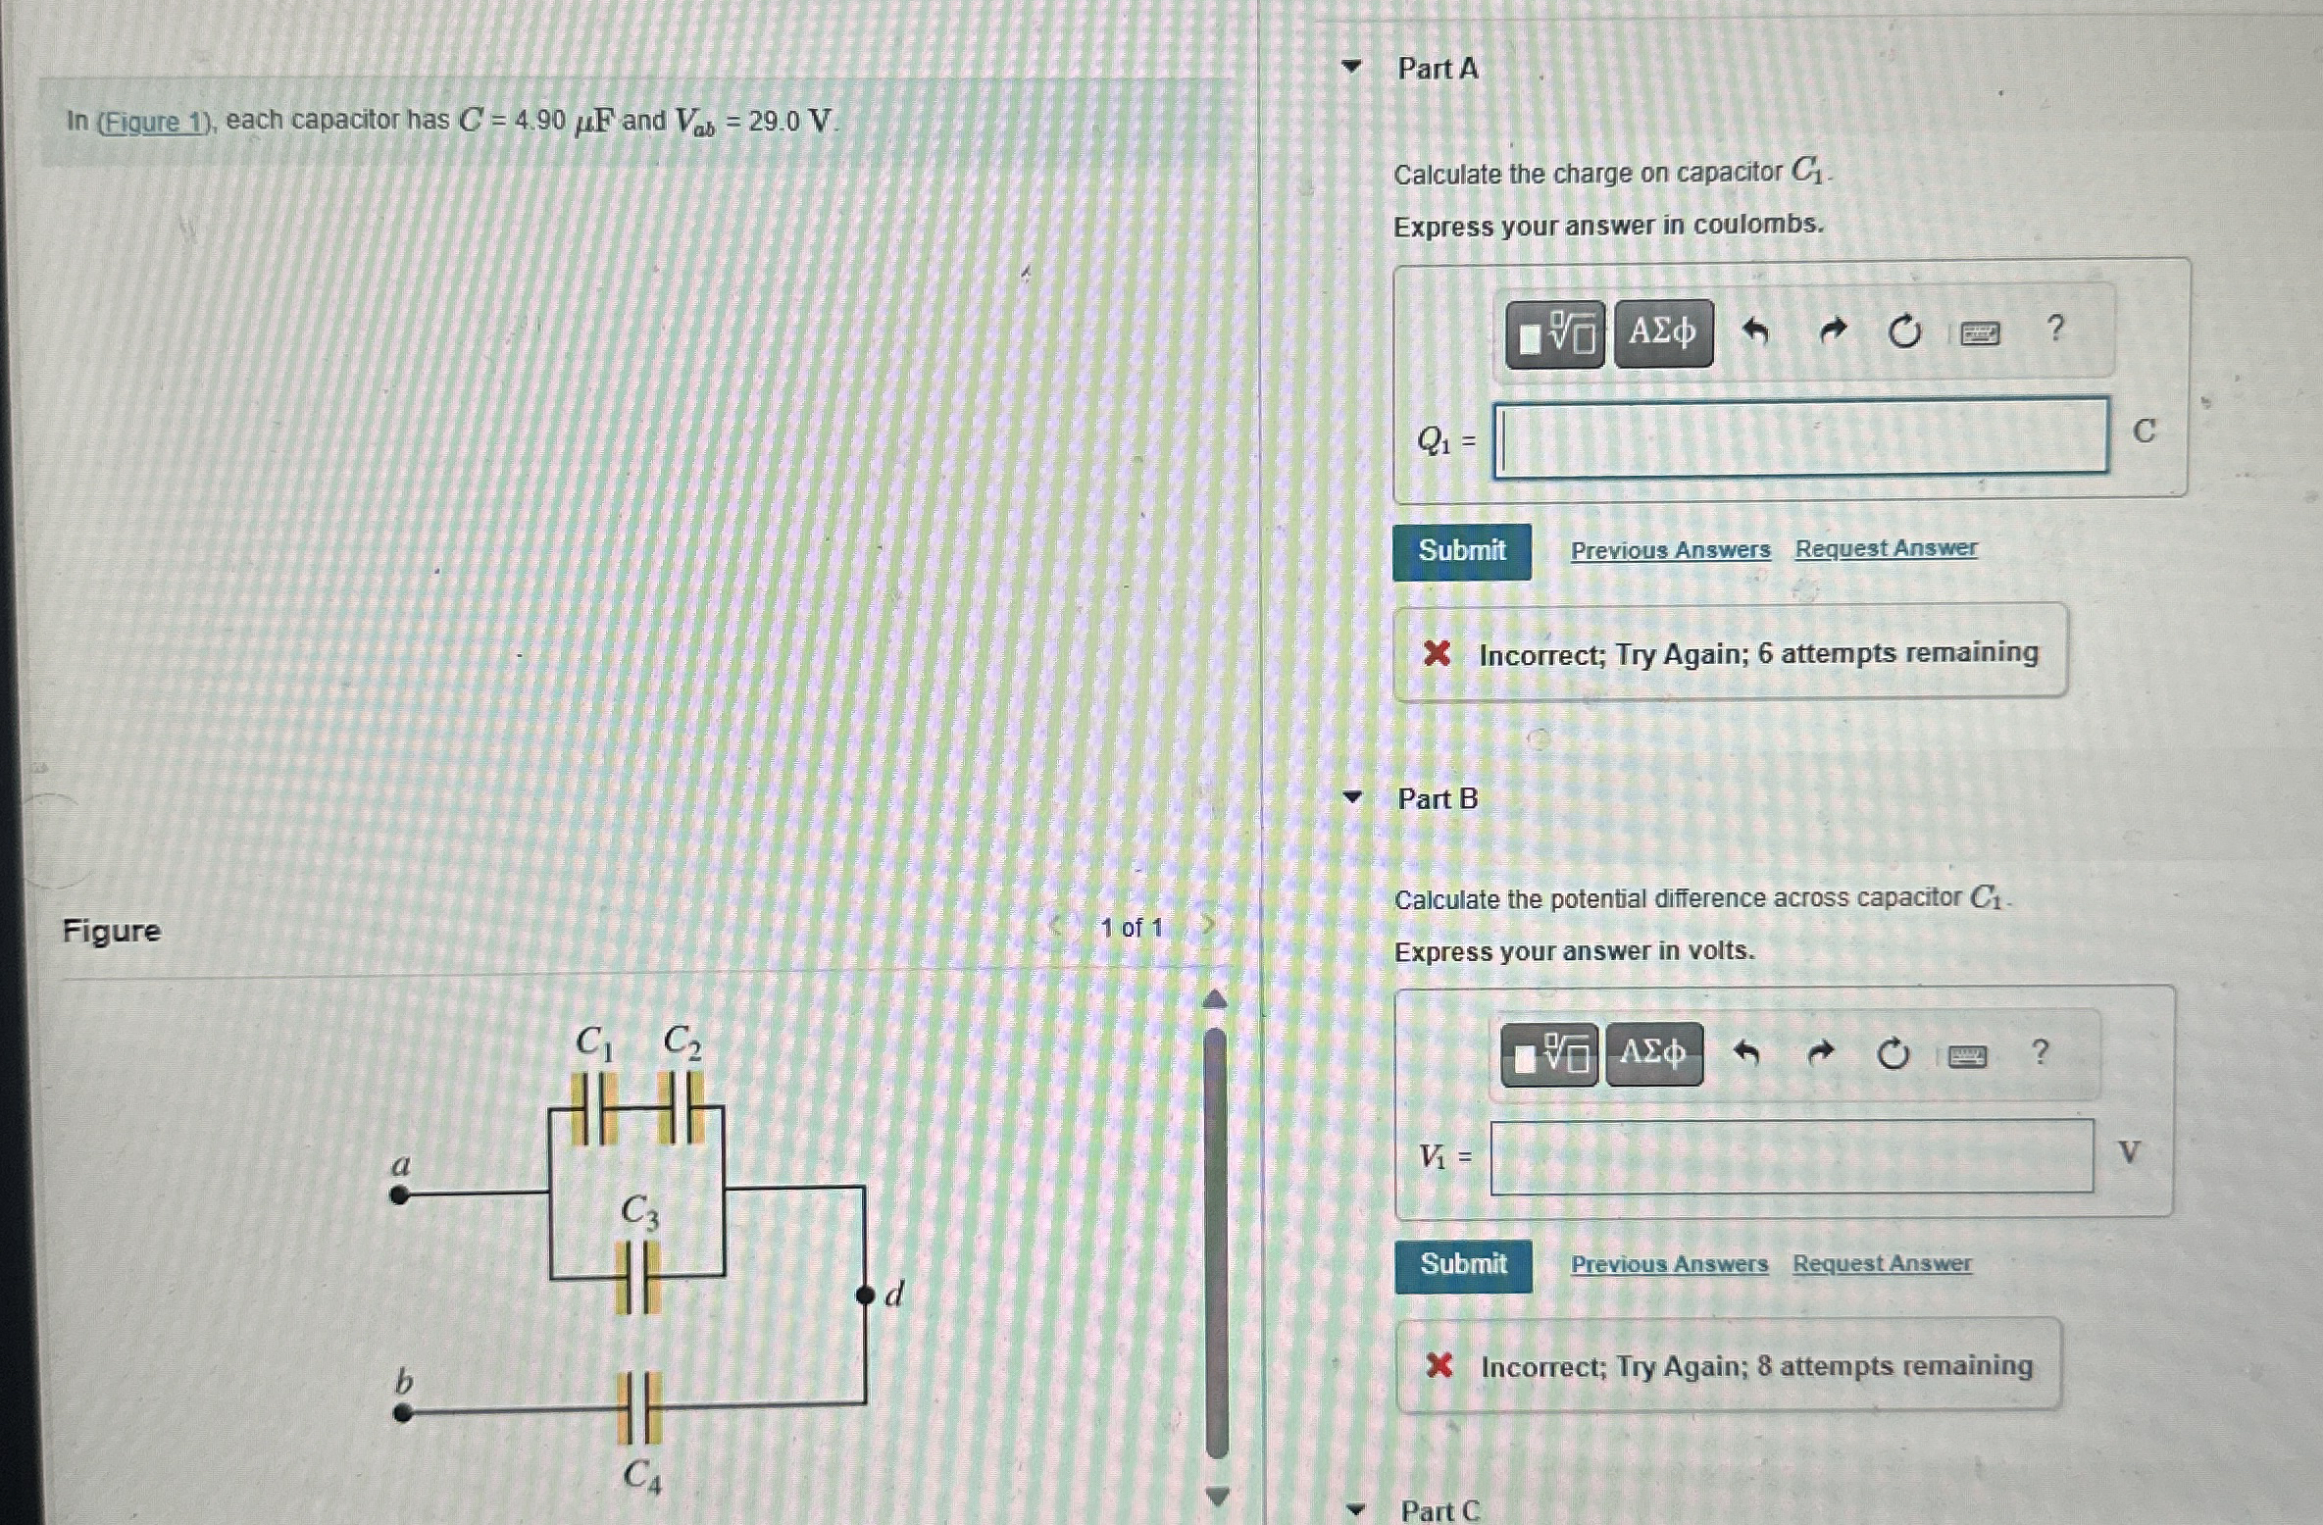
Task: Collapse the Part B section
Action: click(1352, 796)
